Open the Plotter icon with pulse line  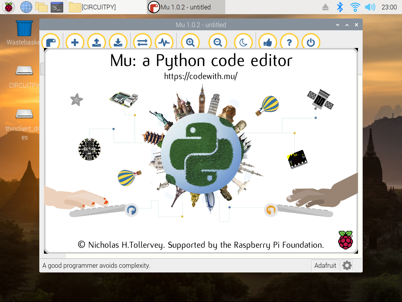point(164,41)
